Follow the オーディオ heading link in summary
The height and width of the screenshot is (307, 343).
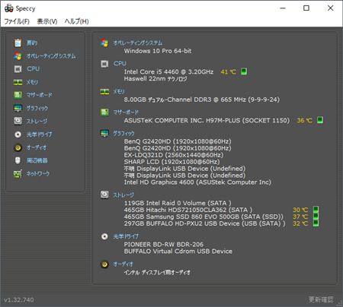click(123, 264)
